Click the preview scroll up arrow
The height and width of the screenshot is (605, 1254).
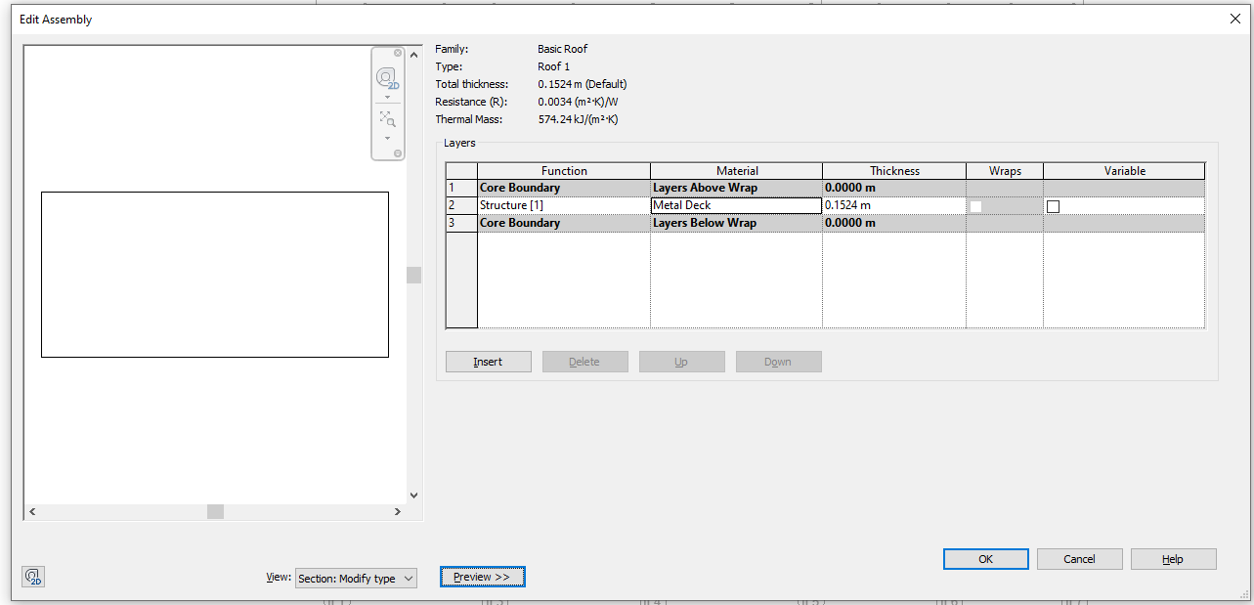click(413, 53)
